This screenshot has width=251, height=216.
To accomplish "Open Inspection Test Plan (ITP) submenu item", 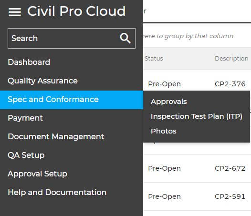I will (x=197, y=116).
